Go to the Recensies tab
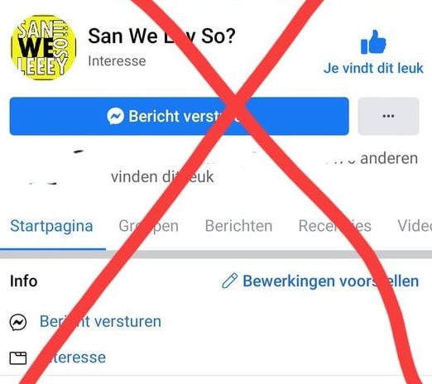This screenshot has width=432, height=384. tap(334, 226)
